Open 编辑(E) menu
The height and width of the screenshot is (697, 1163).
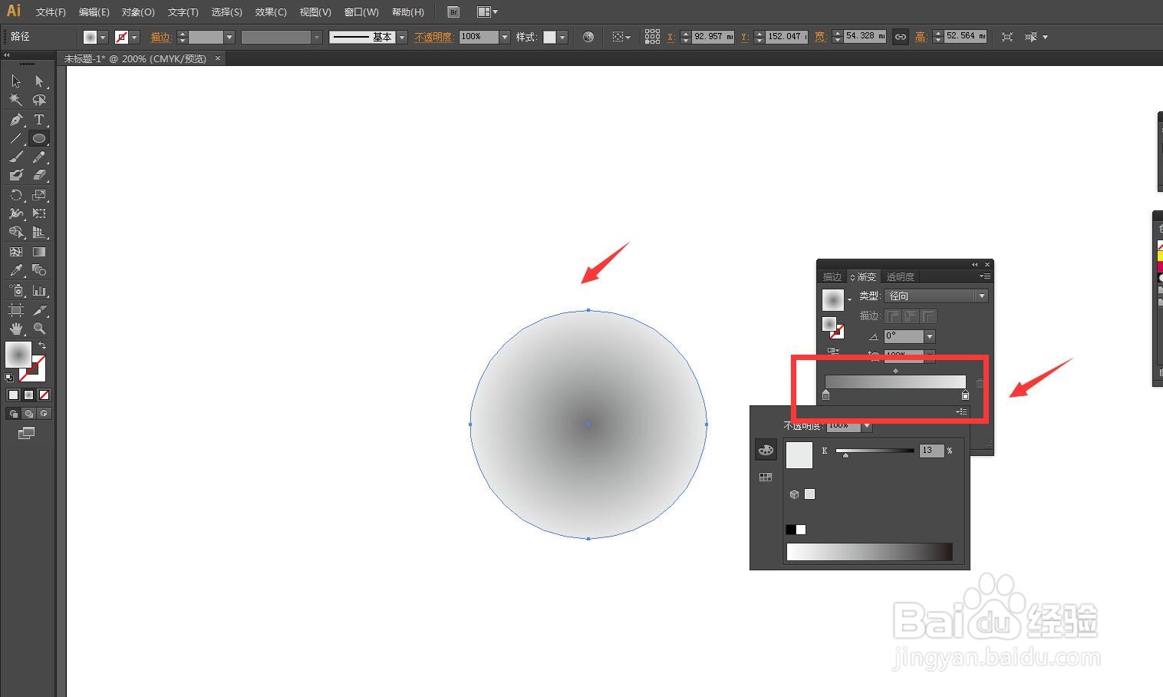[x=94, y=12]
